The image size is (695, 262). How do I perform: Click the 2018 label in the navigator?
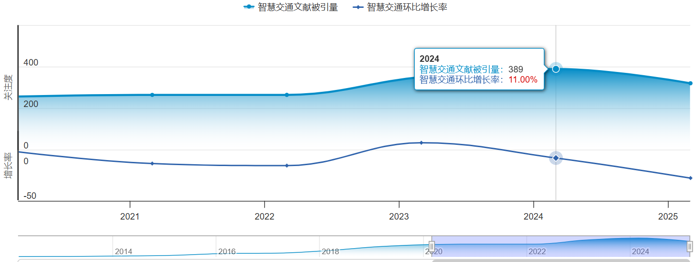pyautogui.click(x=330, y=252)
